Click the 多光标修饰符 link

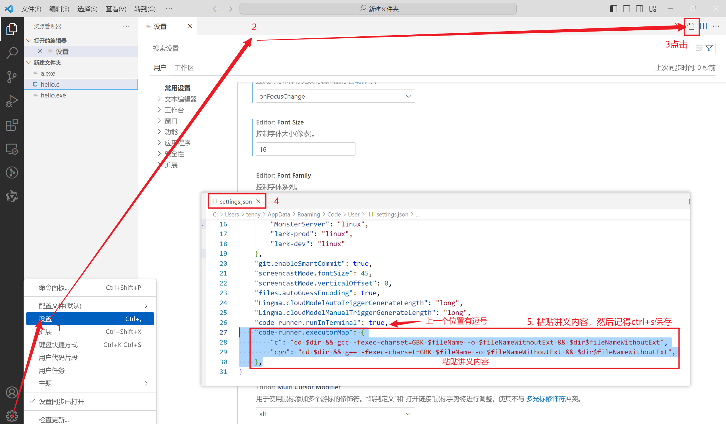point(545,399)
